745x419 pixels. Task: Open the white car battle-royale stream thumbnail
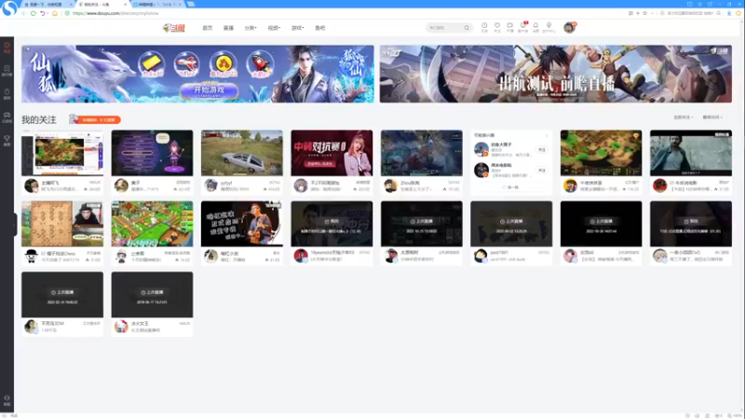(x=242, y=153)
